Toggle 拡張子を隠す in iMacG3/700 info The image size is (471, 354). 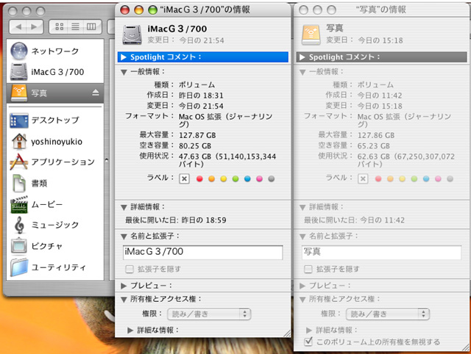130,269
